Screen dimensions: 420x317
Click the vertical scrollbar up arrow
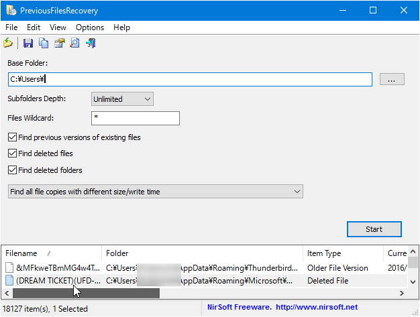tap(413, 251)
